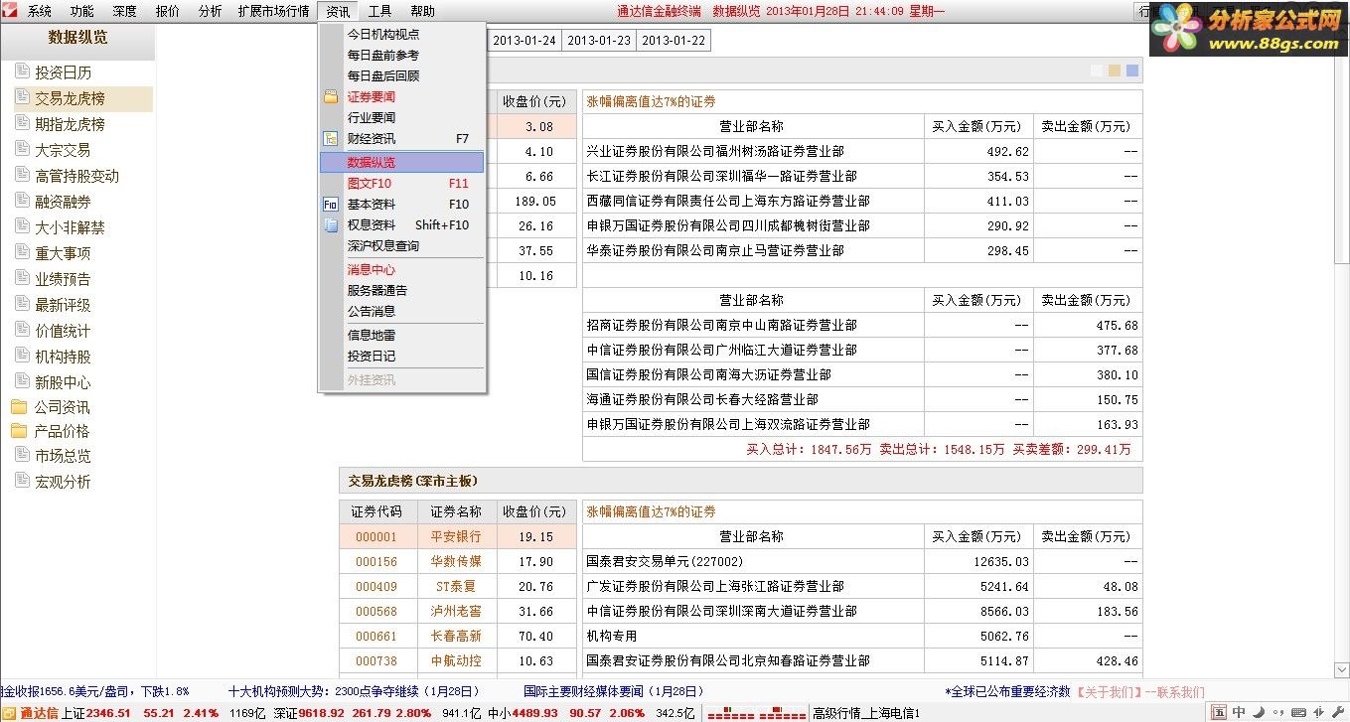Choose the highlighted 数据纵览 menu entry

pyautogui.click(x=402, y=162)
